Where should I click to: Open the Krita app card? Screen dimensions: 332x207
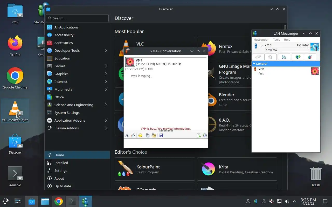pos(237,169)
